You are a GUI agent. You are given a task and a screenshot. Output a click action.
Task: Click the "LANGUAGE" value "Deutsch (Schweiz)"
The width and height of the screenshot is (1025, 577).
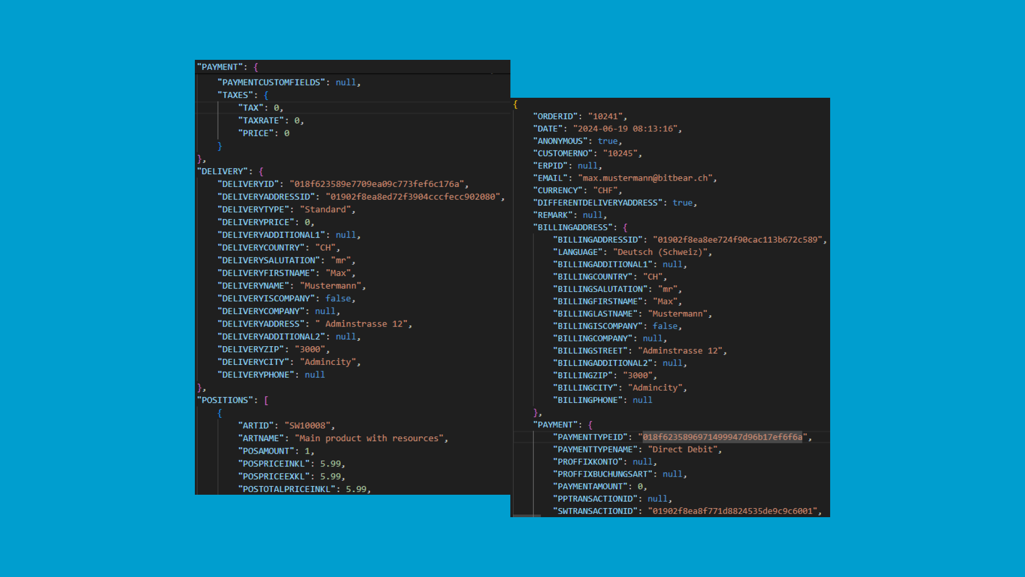click(660, 252)
